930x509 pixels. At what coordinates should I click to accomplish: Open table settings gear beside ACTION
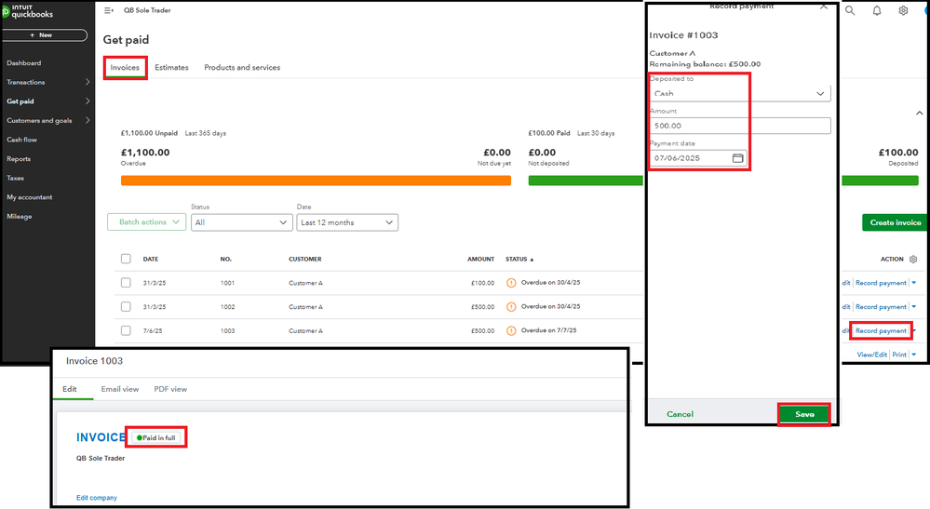point(913,259)
